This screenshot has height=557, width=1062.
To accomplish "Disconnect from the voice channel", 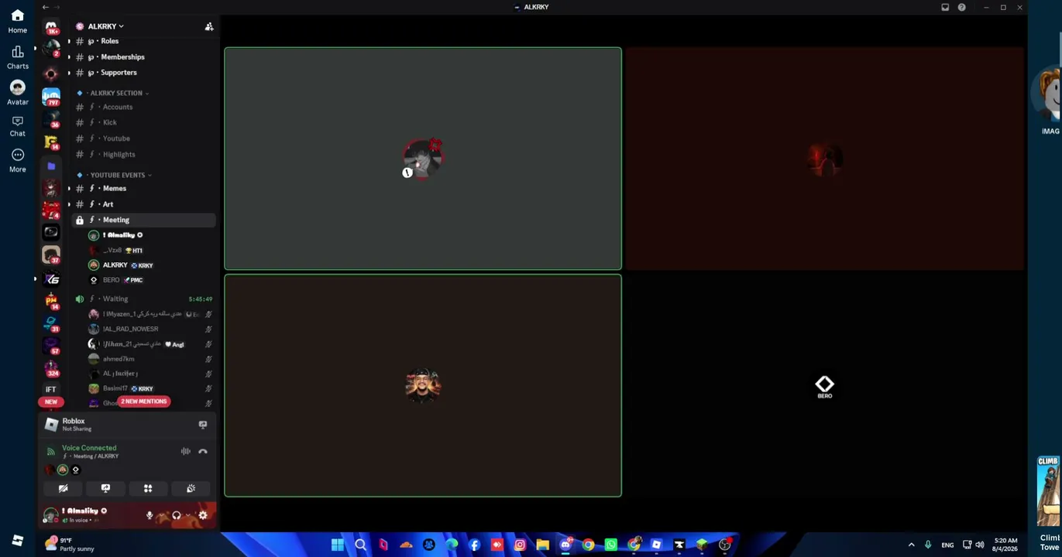I will [x=203, y=451].
